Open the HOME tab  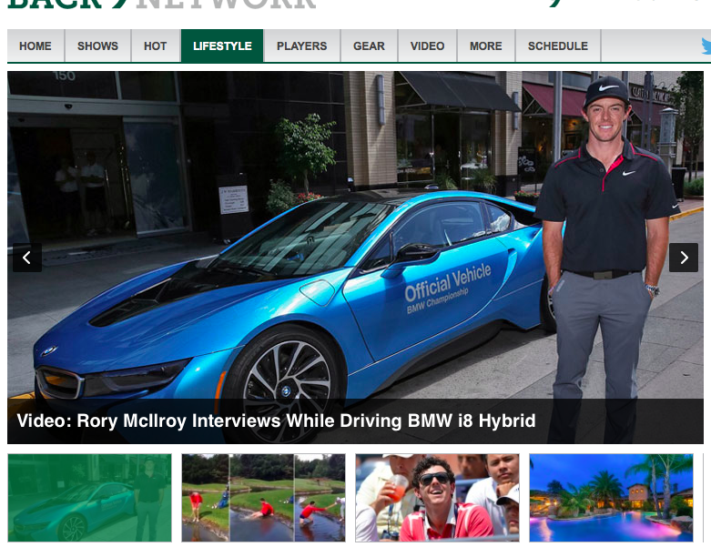(x=36, y=46)
